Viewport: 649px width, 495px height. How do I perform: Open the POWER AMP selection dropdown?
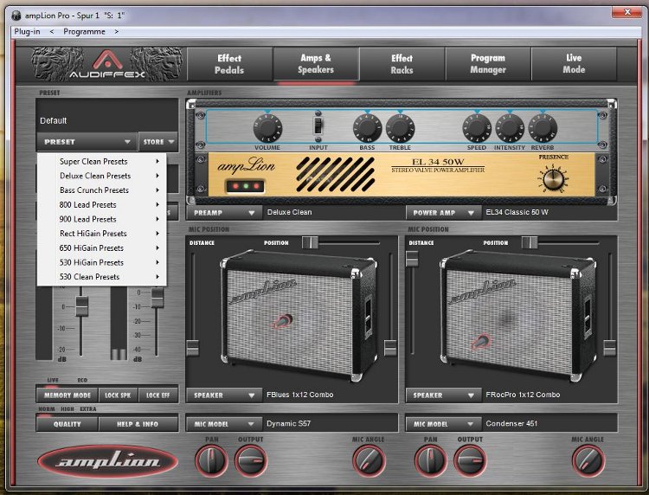[x=443, y=213]
